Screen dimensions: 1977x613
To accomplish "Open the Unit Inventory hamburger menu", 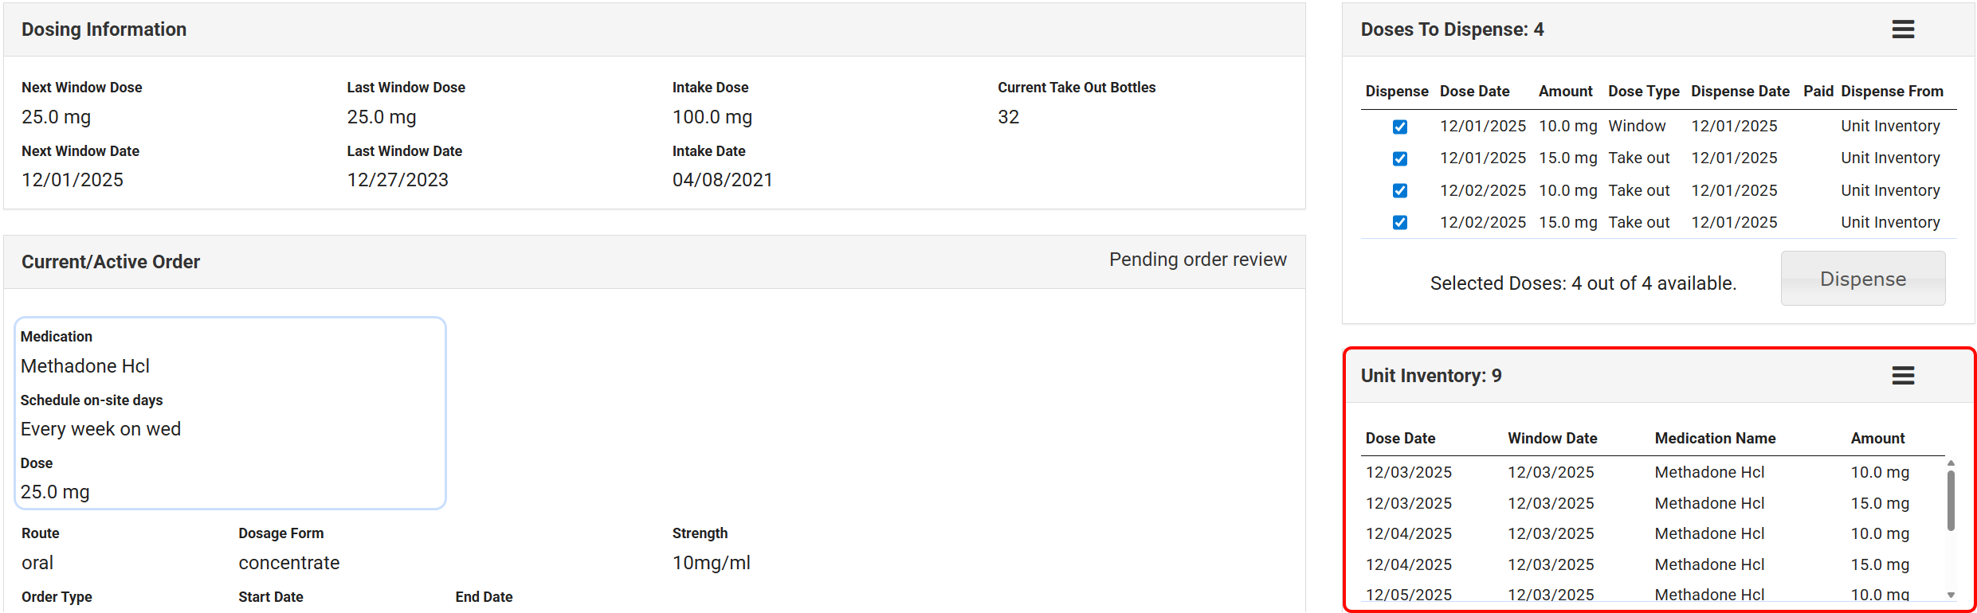I will [1903, 376].
